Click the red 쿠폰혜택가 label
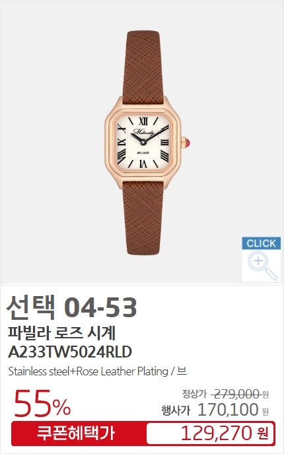 76,434
